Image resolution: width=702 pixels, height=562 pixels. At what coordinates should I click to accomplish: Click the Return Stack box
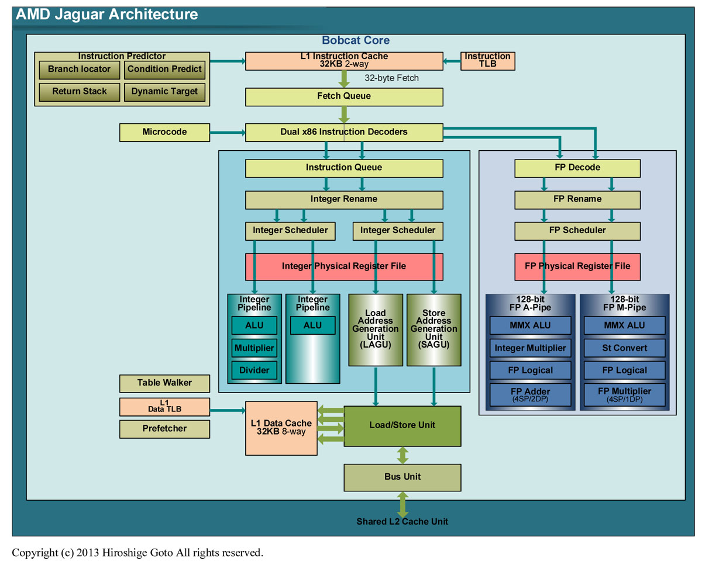point(79,92)
